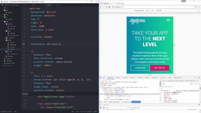Edit the device width field
The width and height of the screenshot is (201, 113).
[x=147, y=10]
